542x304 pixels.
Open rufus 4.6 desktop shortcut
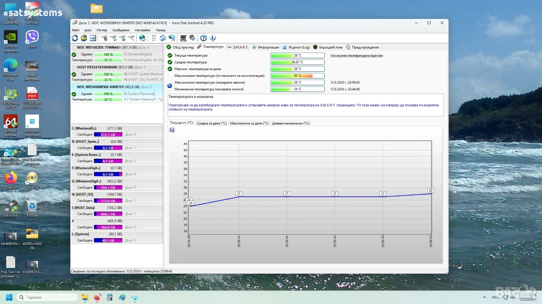point(11,209)
